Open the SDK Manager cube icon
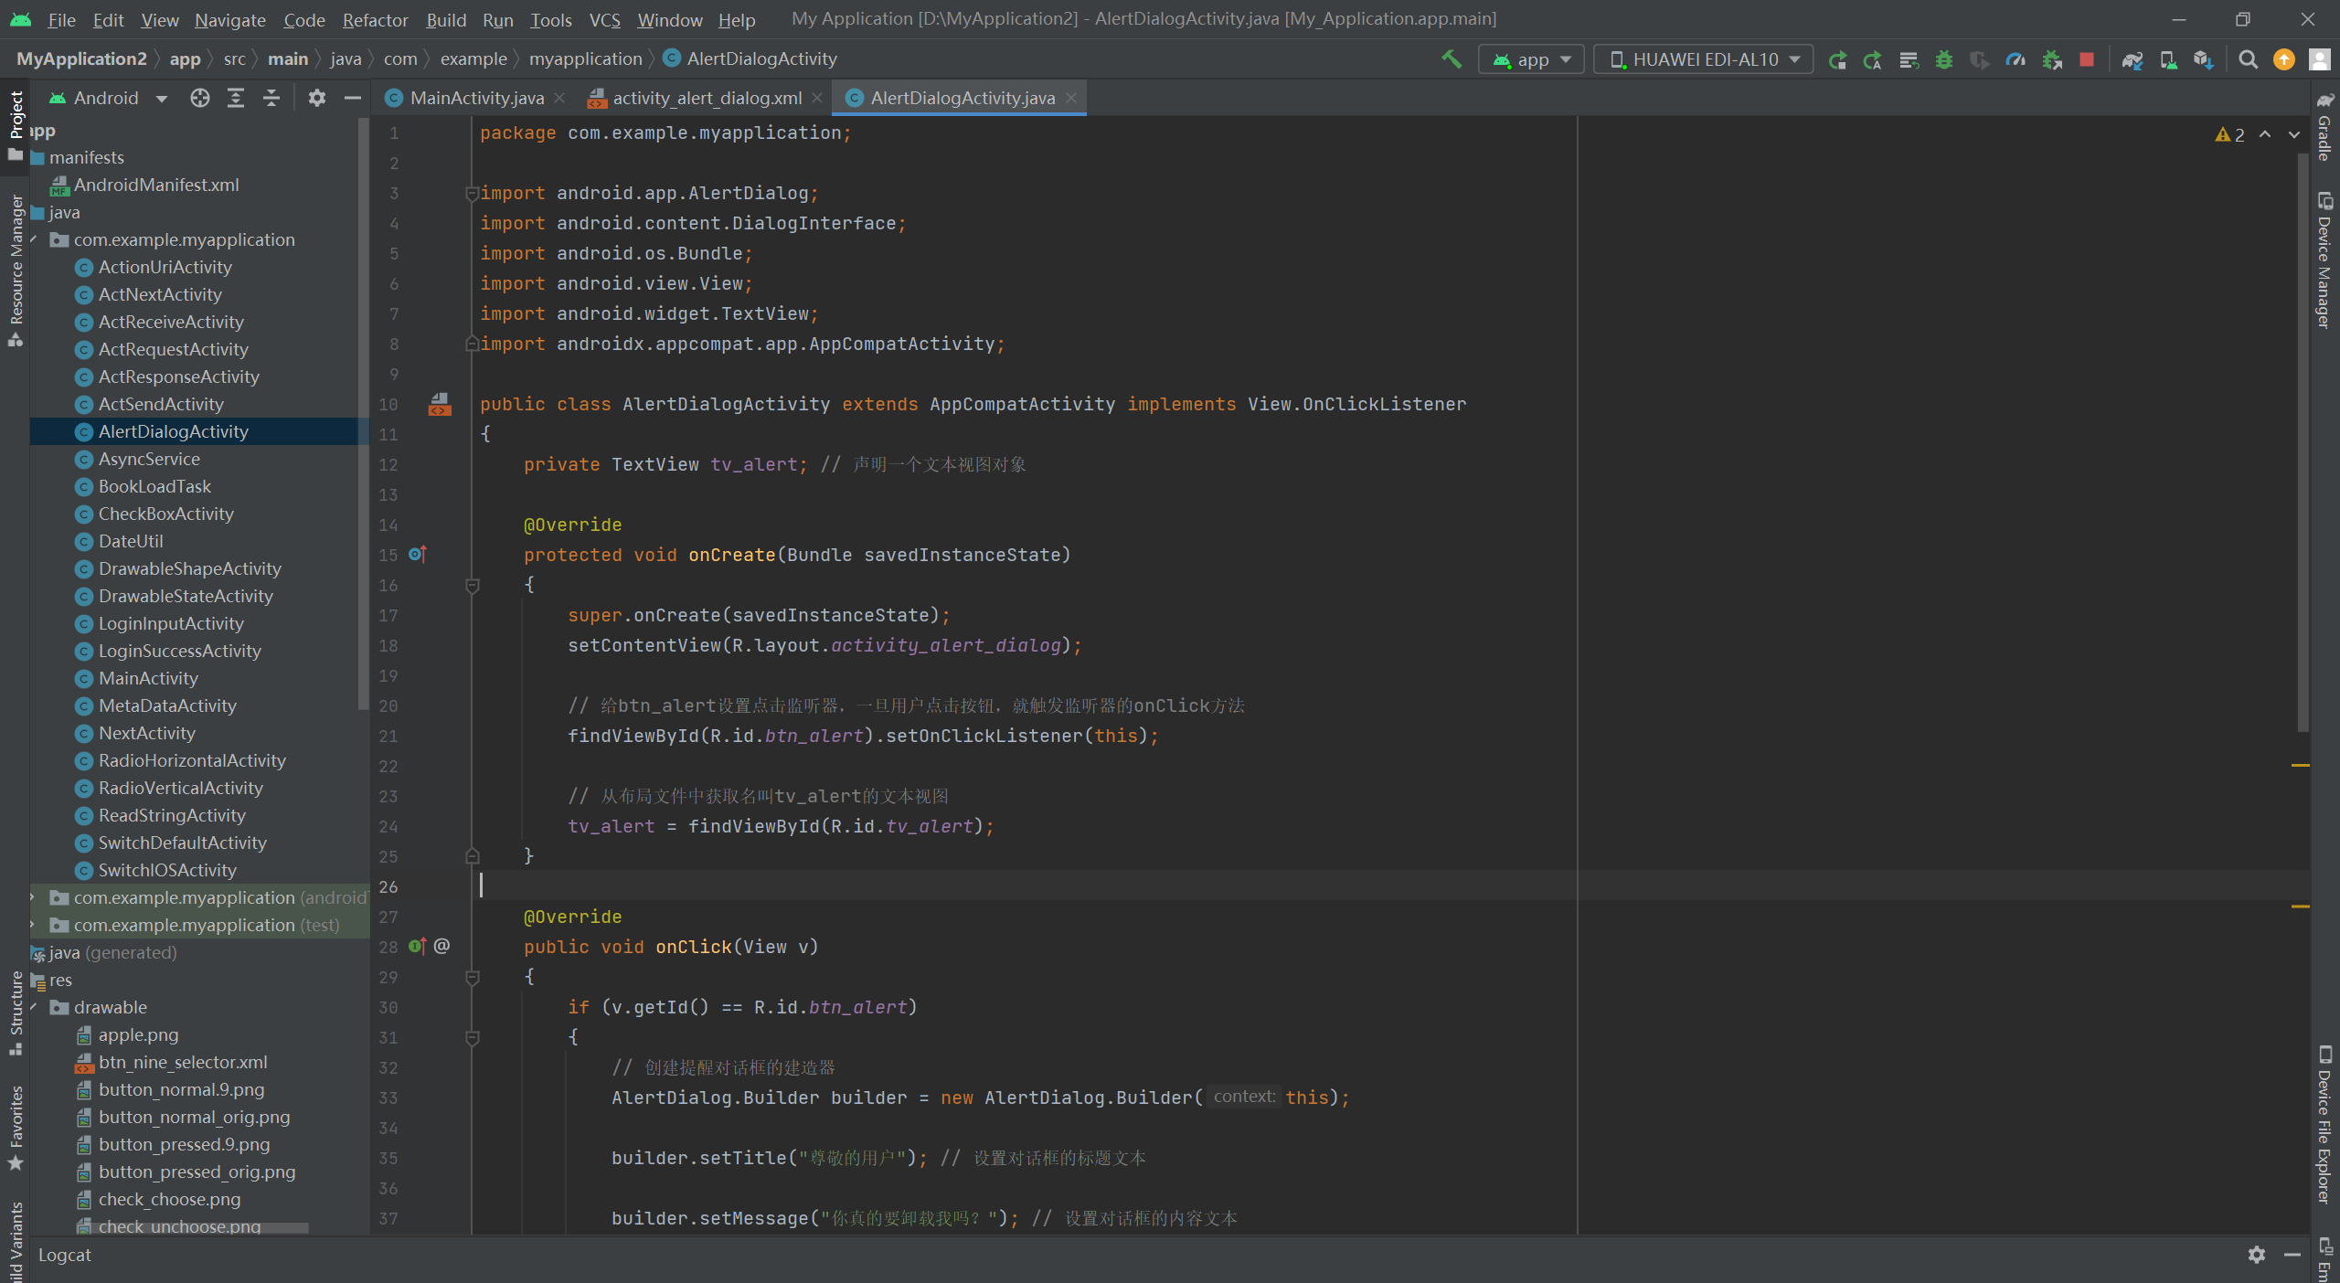The width and height of the screenshot is (2340, 1283). (2203, 59)
